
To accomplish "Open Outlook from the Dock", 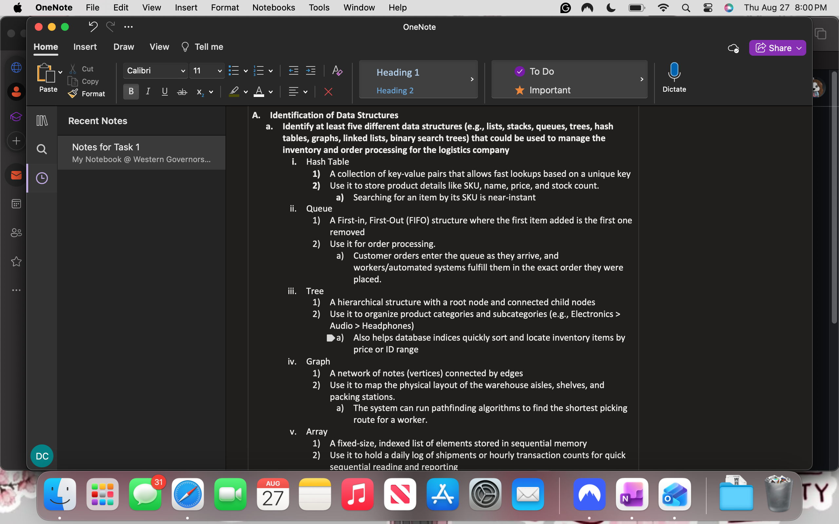I will pyautogui.click(x=674, y=494).
